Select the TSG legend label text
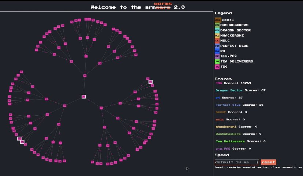 (224, 67)
